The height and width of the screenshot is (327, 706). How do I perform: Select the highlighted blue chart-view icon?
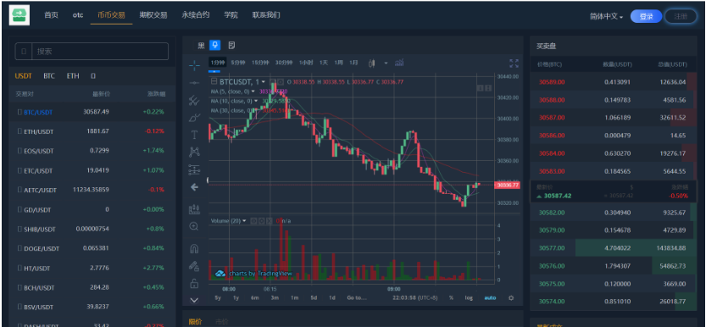pyautogui.click(x=215, y=45)
